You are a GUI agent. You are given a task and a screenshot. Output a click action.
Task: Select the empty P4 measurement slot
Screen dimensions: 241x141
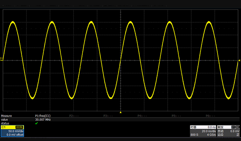(x=142, y=116)
